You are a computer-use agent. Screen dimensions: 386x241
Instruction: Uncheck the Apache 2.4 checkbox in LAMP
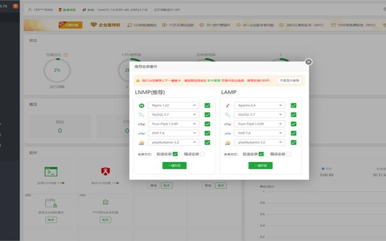(x=293, y=106)
